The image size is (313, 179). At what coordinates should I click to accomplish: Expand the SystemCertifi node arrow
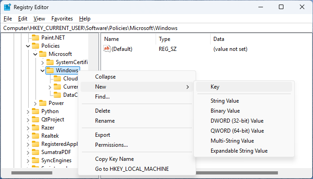point(42,63)
